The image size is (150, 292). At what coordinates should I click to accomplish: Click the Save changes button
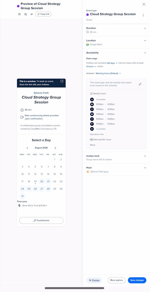tap(137, 280)
